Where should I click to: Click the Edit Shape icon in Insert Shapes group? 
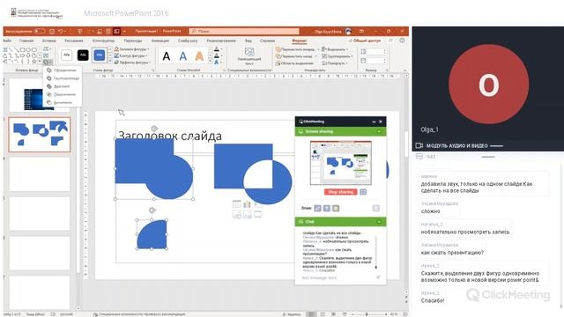click(x=47, y=49)
